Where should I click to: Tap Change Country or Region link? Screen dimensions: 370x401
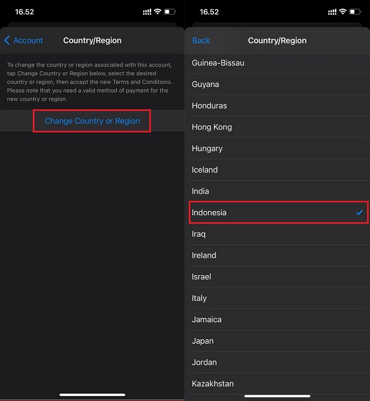coord(92,121)
